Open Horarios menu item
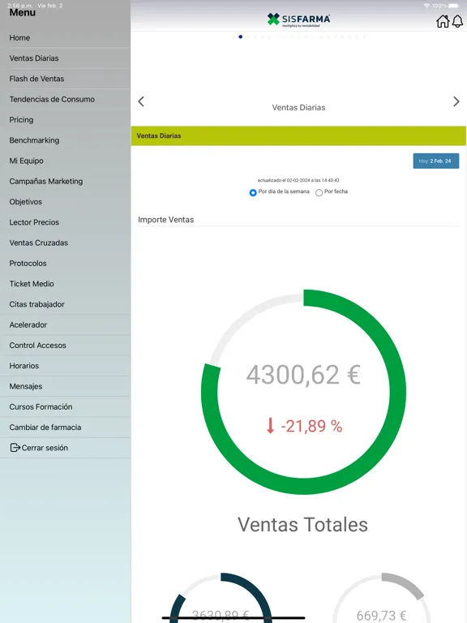Viewport: 467px width, 623px height. click(x=65, y=366)
